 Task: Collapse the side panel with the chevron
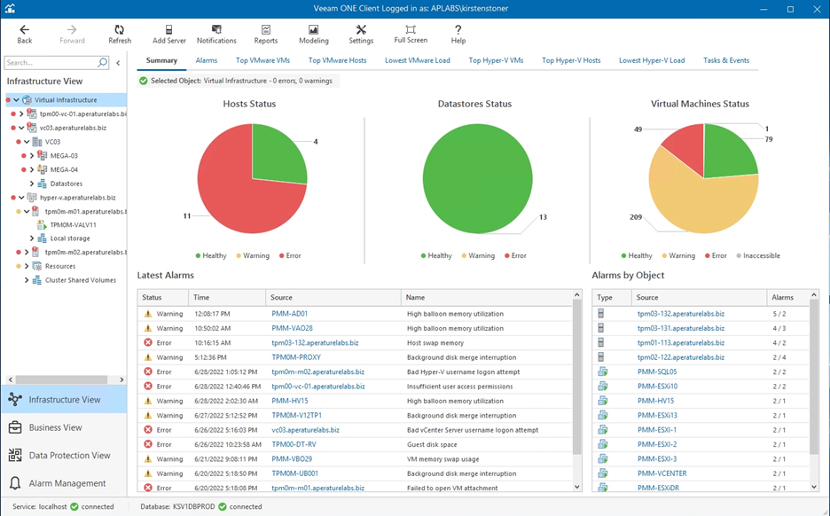coord(118,63)
